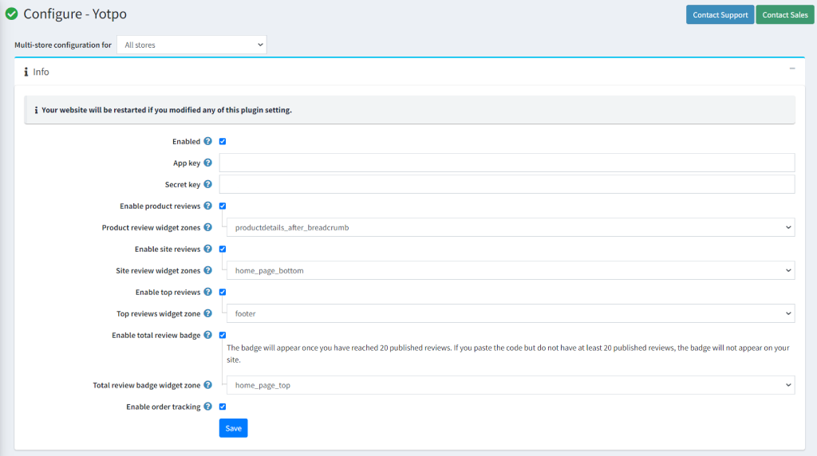Focus the Secret key input field
Image resolution: width=817 pixels, height=456 pixels.
click(x=507, y=184)
